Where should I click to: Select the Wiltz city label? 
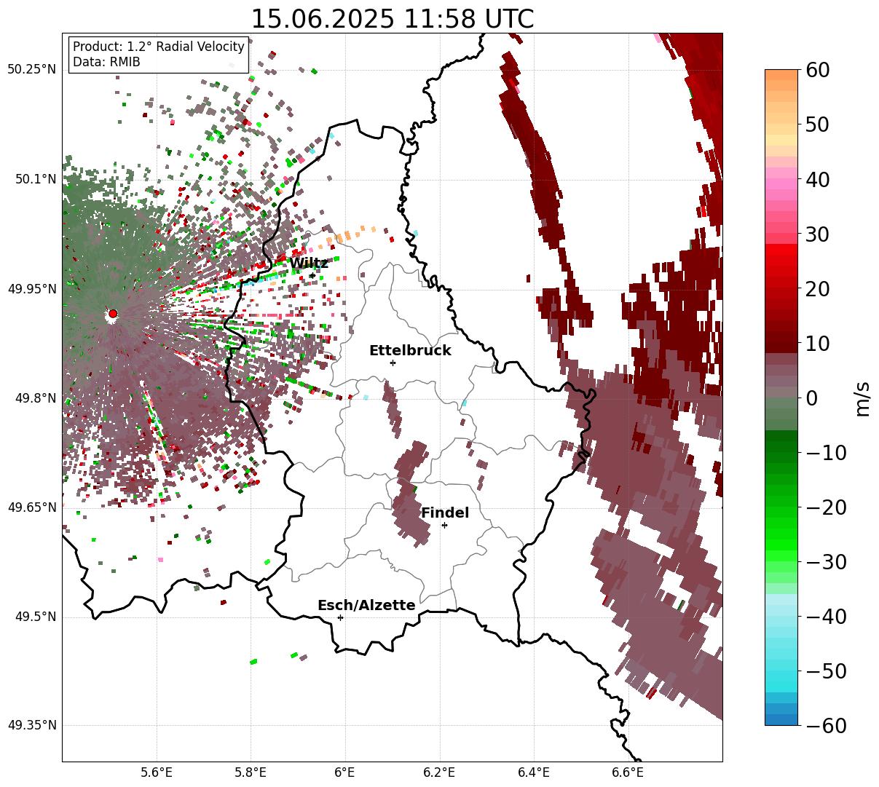[309, 263]
